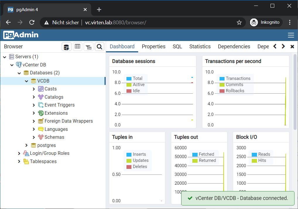Click the Inserts legend swatch in Tuples in
This screenshot has width=298, height=209.
pos(129,155)
